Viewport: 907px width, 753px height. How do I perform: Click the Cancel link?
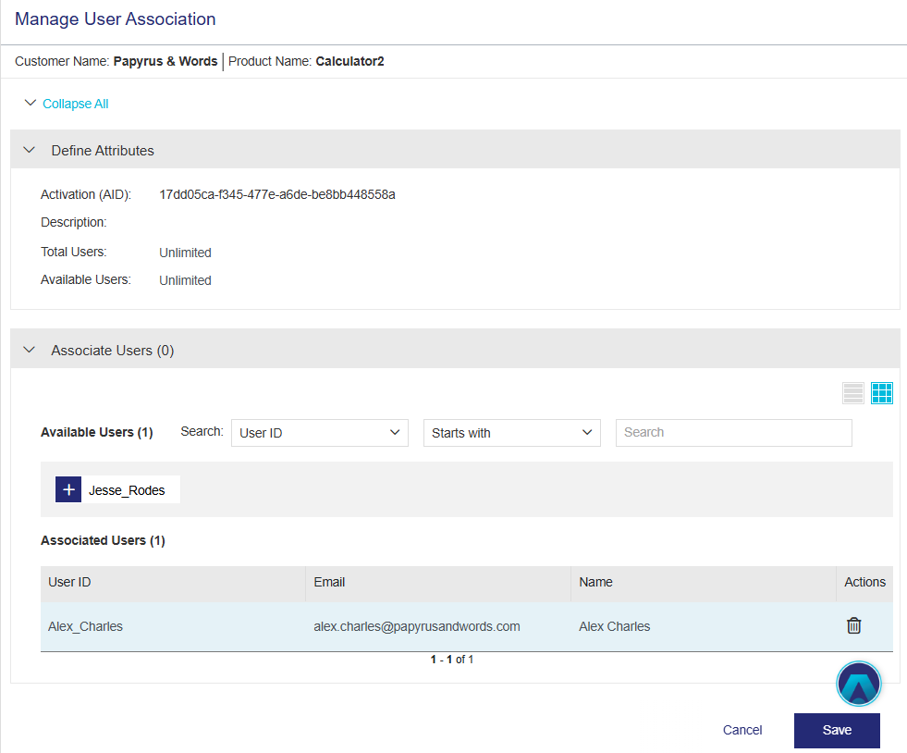[742, 730]
